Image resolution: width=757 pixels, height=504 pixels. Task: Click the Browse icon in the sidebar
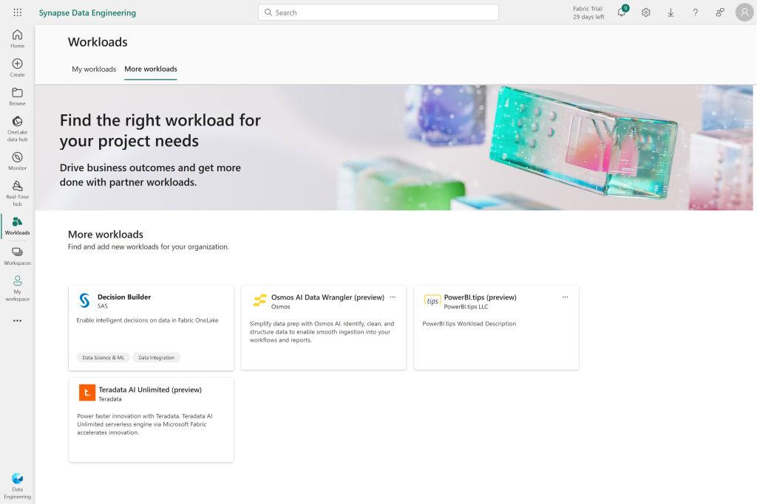tap(16, 96)
